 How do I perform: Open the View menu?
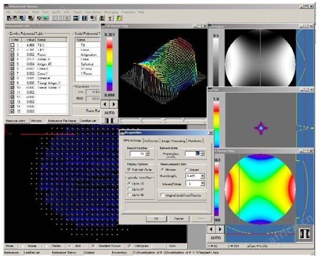pos(46,12)
